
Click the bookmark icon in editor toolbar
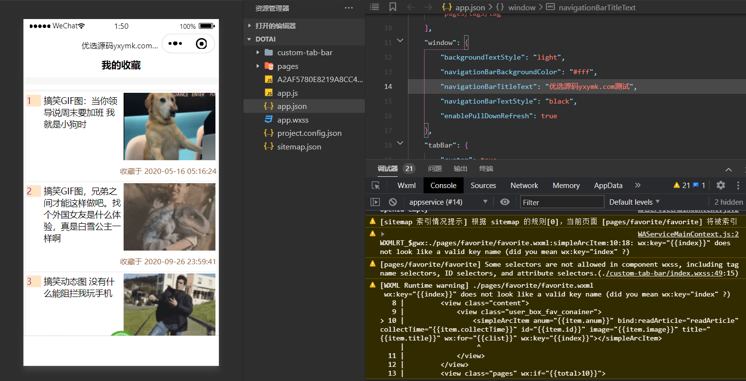(393, 7)
